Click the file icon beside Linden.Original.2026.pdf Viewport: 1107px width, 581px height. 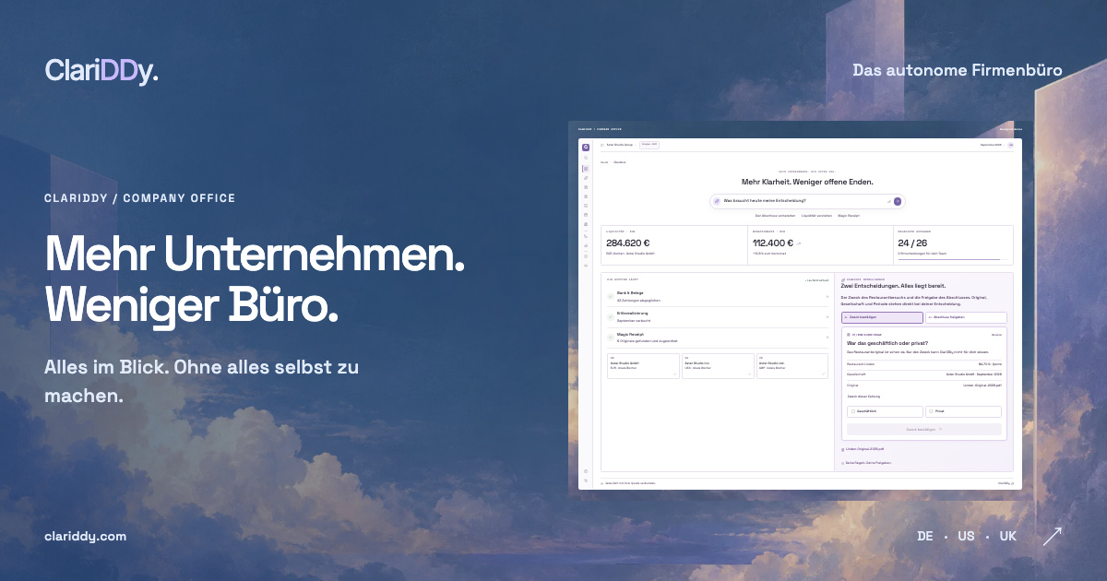click(x=843, y=449)
